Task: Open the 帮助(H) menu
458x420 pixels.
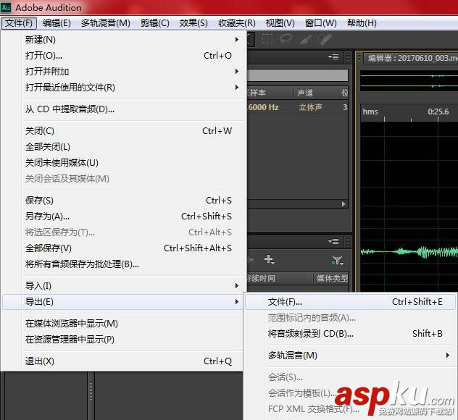Action: click(x=362, y=22)
